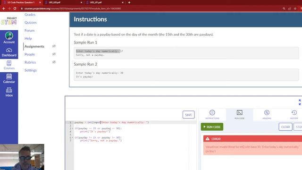This screenshot has width=302, height=170.
Task: Bookmark this page with the star icon
Action: [x=295, y=8]
